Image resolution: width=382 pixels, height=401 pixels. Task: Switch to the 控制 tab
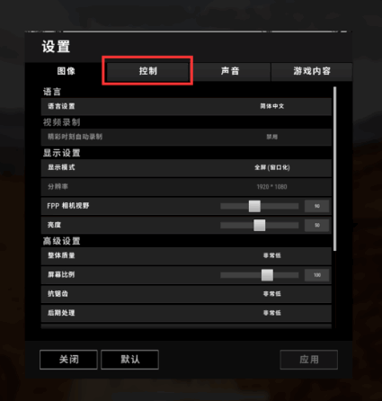147,71
